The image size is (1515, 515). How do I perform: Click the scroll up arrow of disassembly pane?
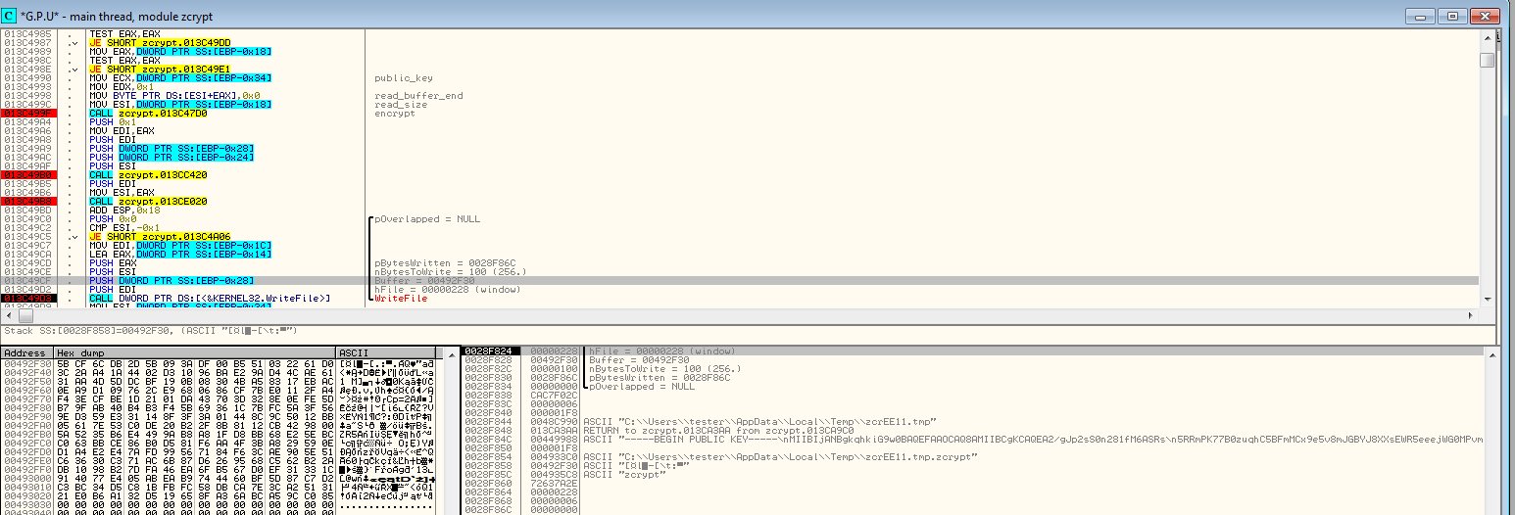(x=1488, y=37)
